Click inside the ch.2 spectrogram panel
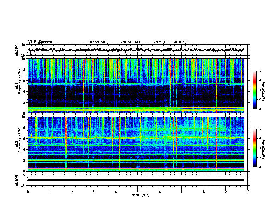Viewport: 279px width, 215px height. click(136, 144)
